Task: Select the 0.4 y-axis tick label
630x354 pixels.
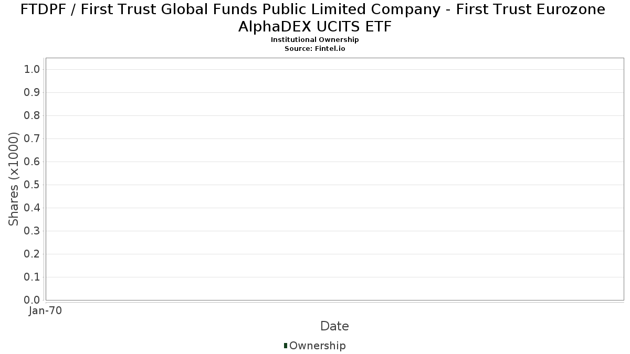Action: point(32,208)
